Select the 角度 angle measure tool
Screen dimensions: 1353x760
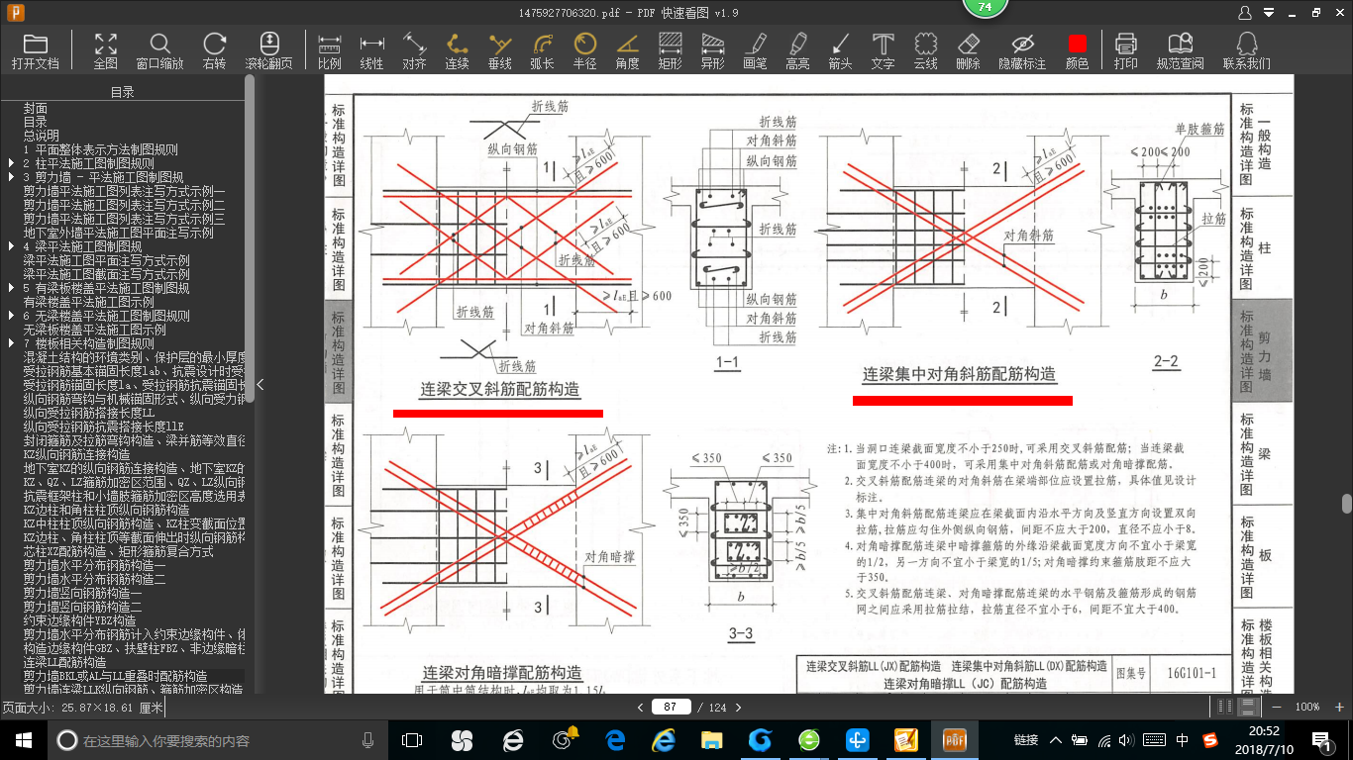tap(627, 50)
